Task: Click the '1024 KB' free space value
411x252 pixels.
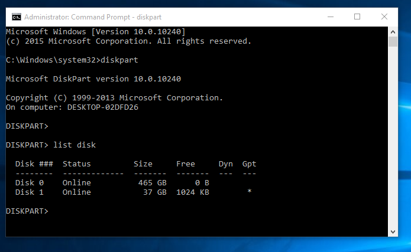Action: (193, 192)
